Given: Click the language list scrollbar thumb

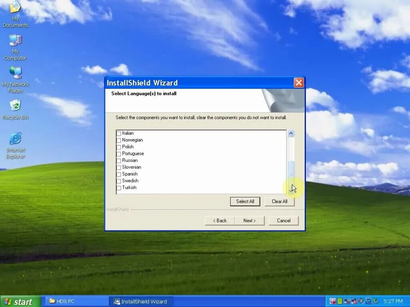Looking at the screenshot, I should [291, 174].
